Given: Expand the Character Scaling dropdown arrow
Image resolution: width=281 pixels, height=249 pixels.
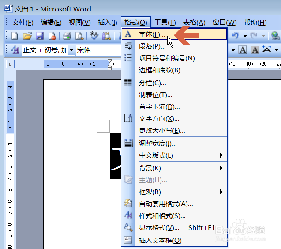Looking at the screenshot, I should [276, 50].
